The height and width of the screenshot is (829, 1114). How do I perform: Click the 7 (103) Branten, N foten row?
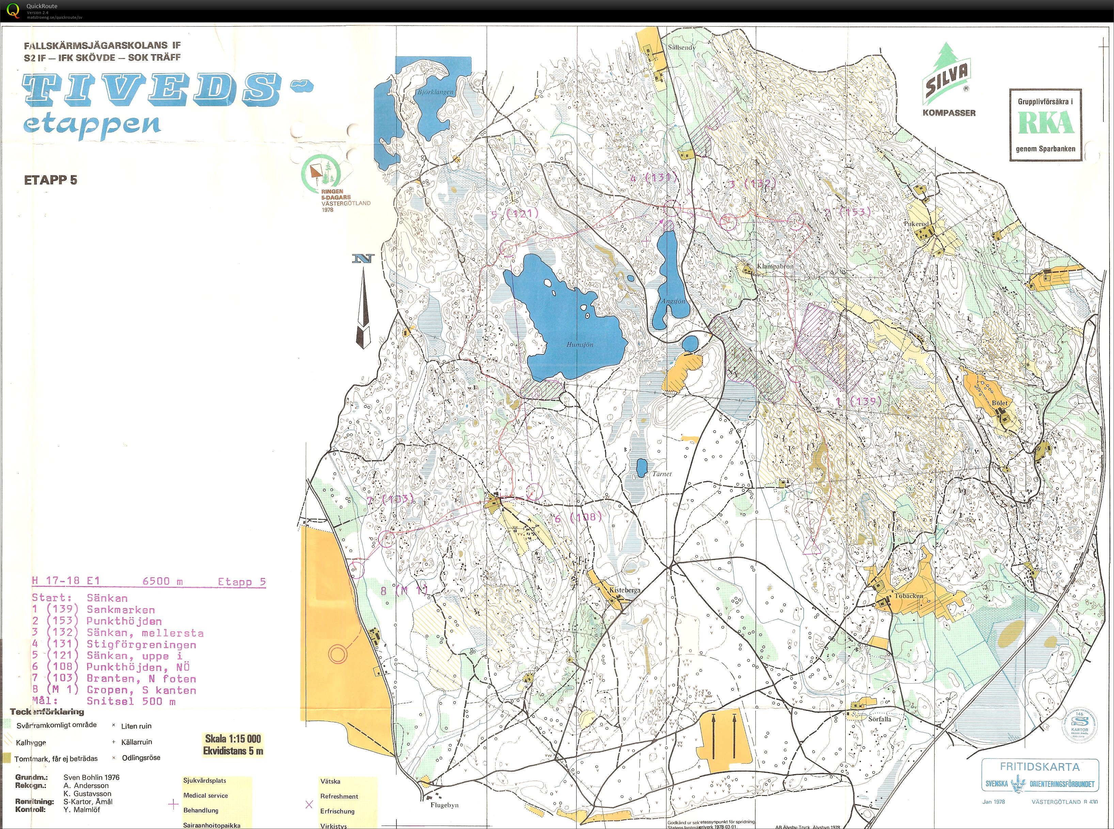pyautogui.click(x=114, y=679)
